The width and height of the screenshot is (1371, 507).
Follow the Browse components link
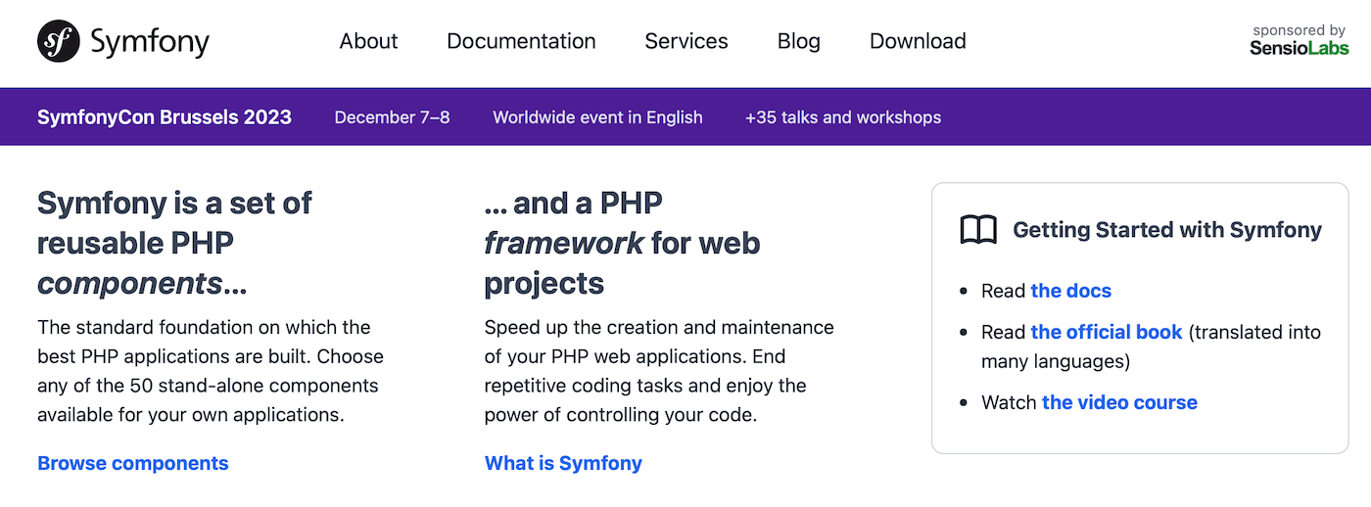tap(133, 463)
